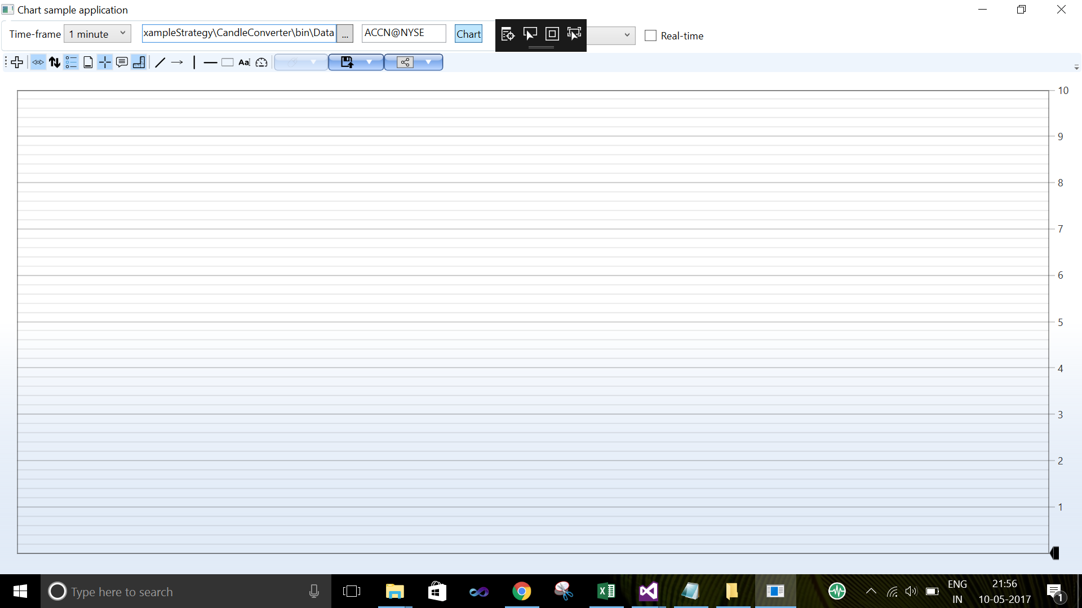Select the Aa text annotation tool

245,62
